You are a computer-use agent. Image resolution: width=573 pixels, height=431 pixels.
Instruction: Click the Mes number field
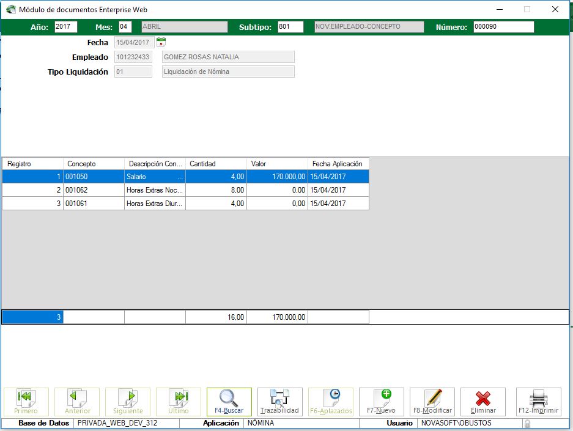click(x=125, y=27)
